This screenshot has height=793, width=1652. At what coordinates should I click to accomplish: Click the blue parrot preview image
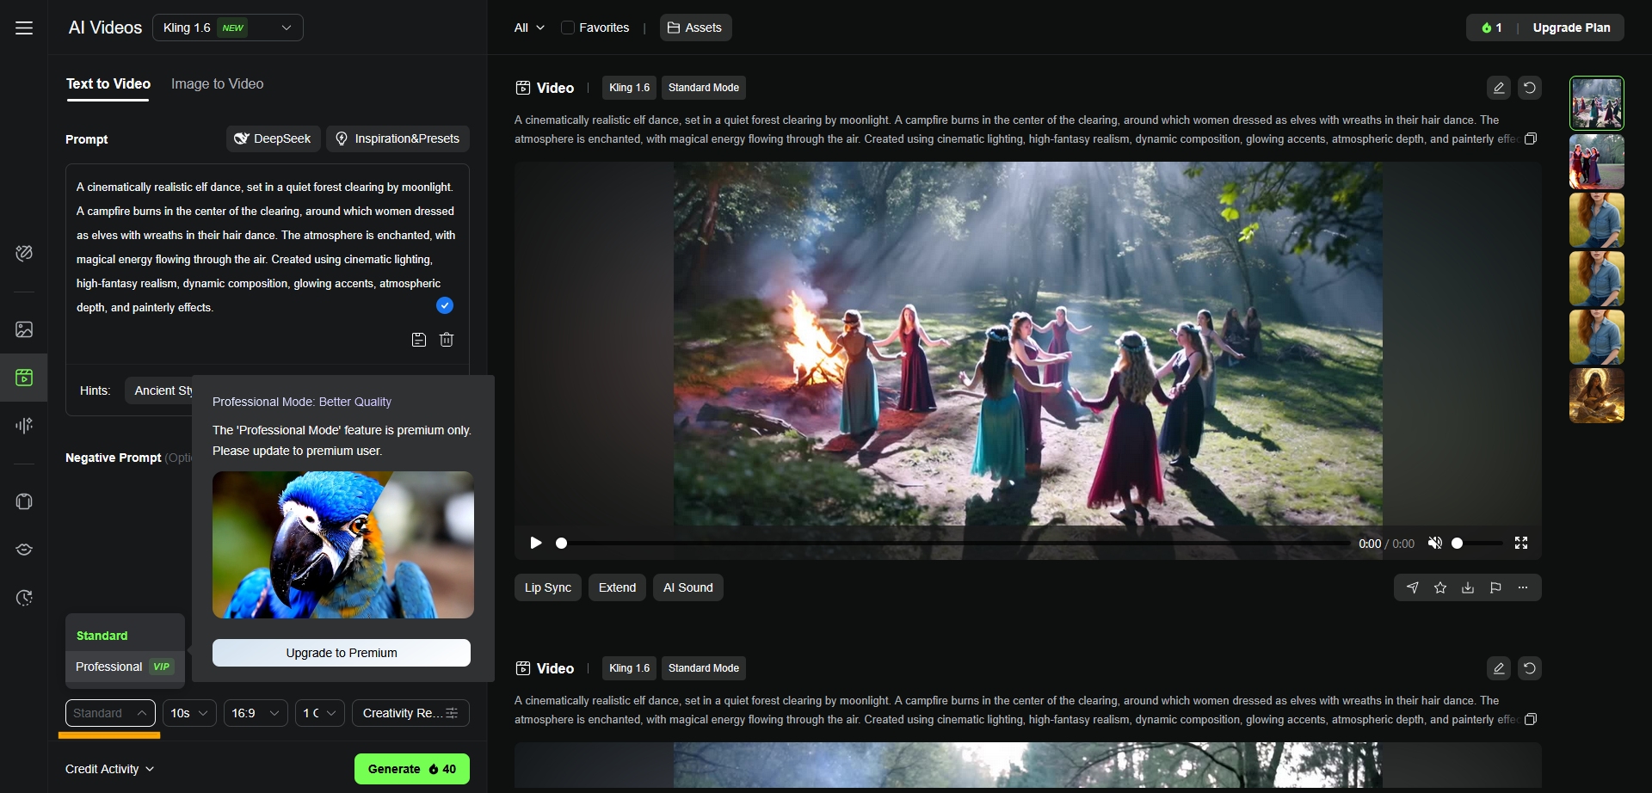point(343,544)
